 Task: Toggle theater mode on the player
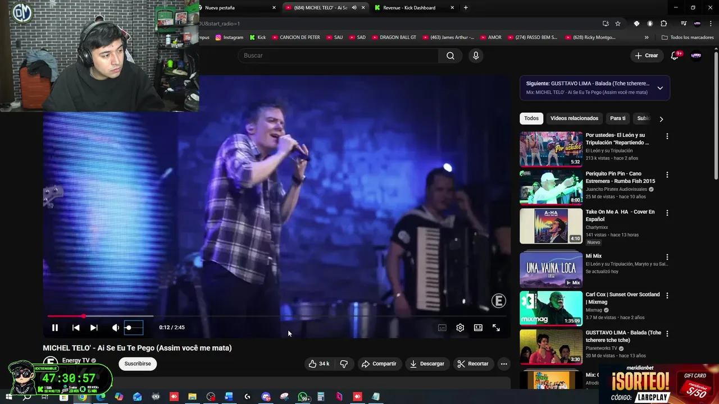click(x=478, y=328)
